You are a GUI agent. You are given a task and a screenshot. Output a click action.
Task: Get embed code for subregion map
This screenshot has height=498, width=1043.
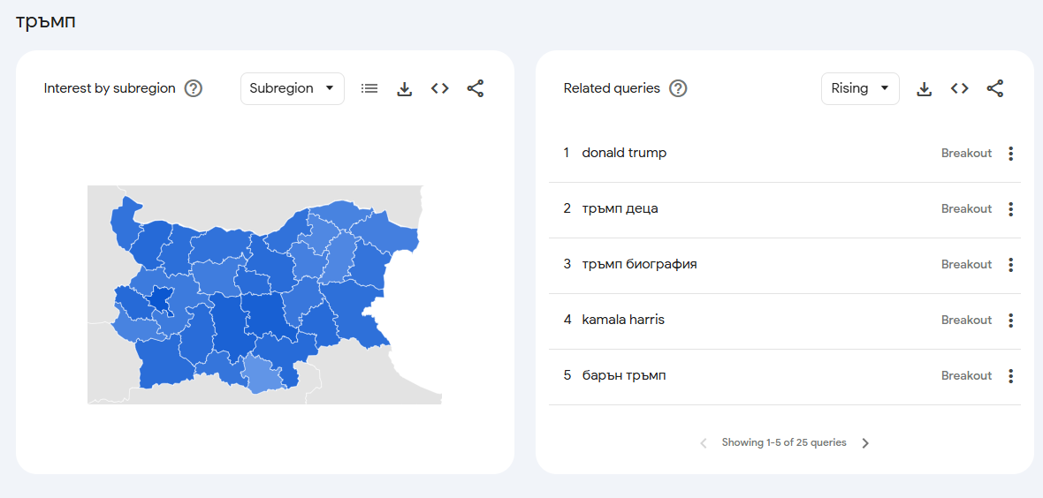tap(440, 88)
